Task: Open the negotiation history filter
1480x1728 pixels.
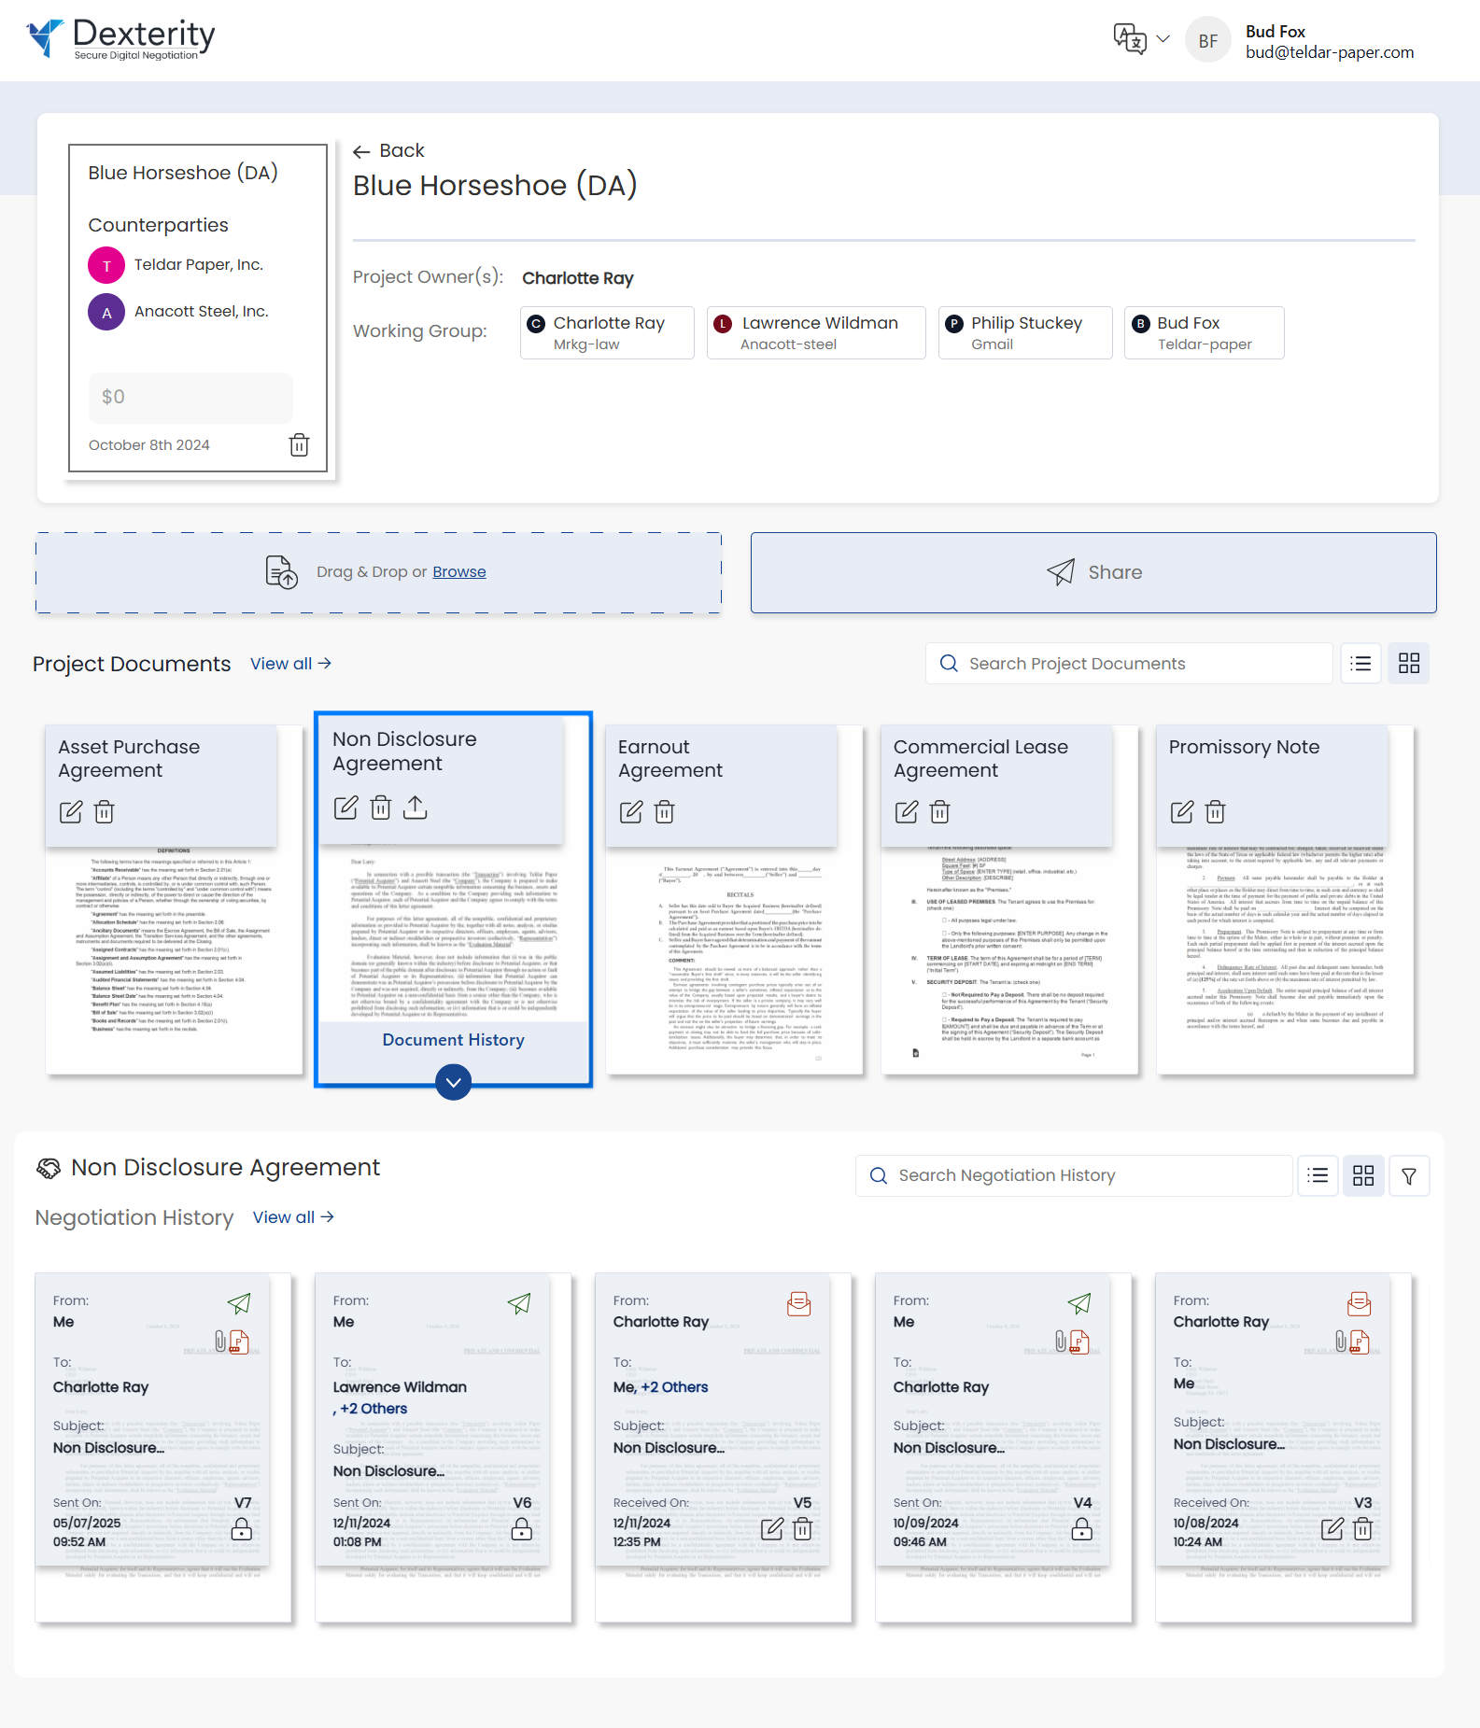Action: click(1409, 1176)
